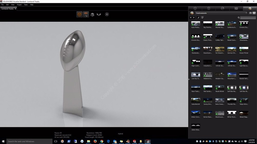Select the Material Environment thumbnail
This screenshot has height=144, width=257.
pos(208,75)
